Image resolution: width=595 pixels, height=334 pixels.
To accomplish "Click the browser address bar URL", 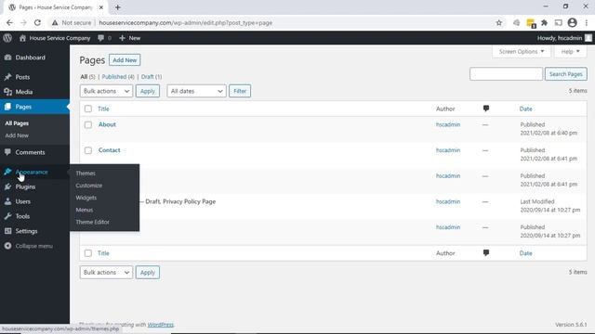I will click(x=186, y=22).
